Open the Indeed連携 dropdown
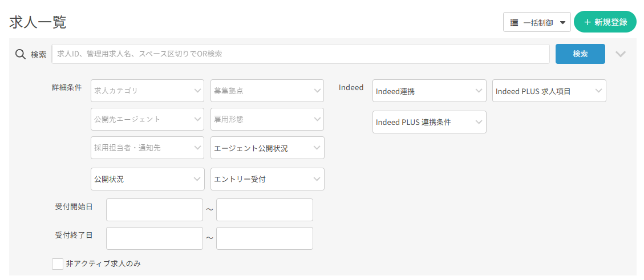This screenshot has width=644, height=280. coord(429,91)
